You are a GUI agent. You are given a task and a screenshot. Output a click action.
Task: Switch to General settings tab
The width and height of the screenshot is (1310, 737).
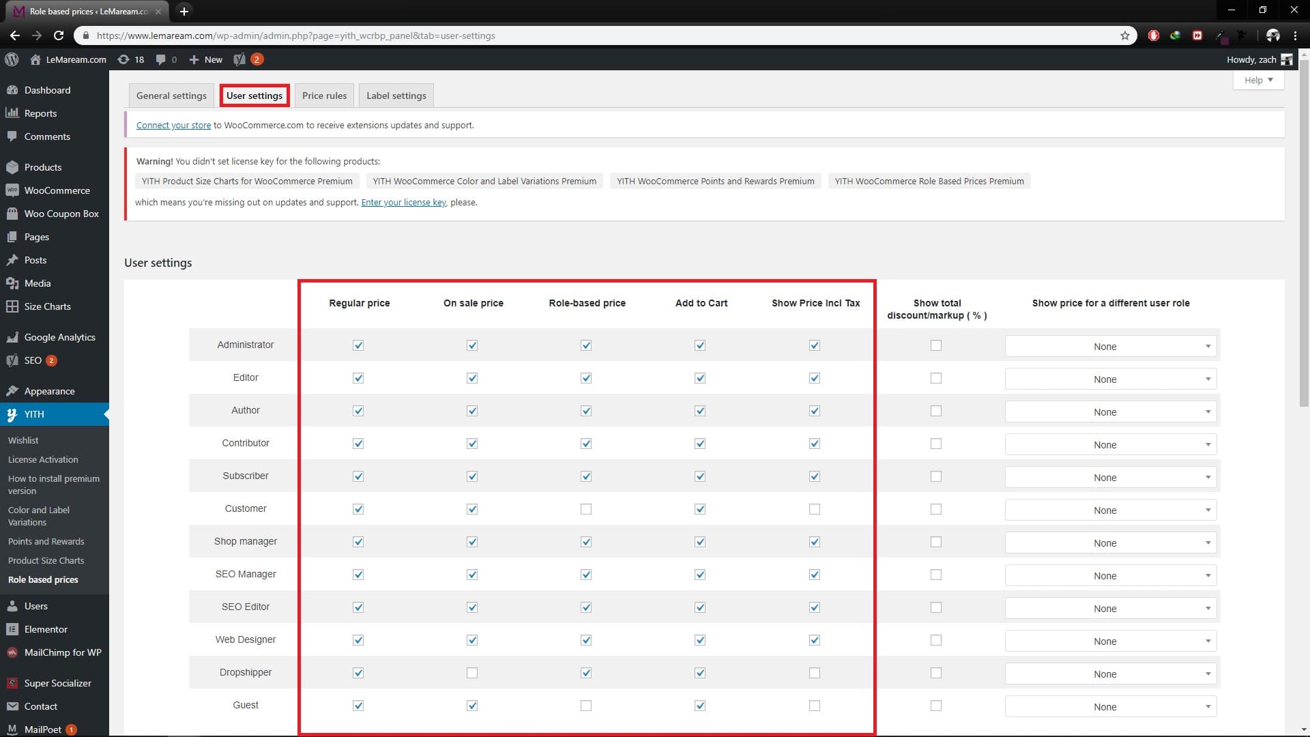pos(171,96)
